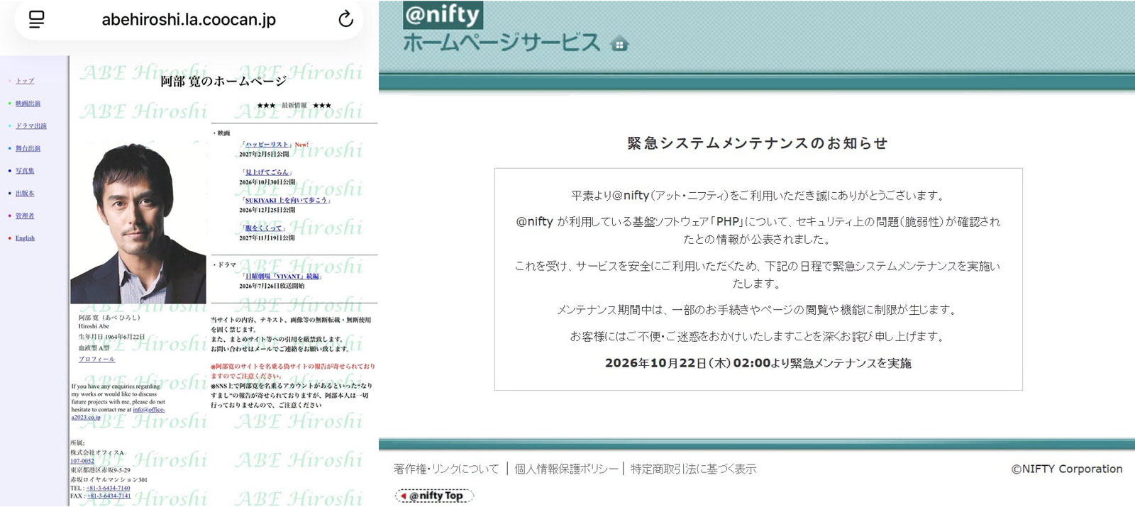Click the ©NIFTY Corporation copyright text
Viewport: 1135px width, 507px height.
1067,469
